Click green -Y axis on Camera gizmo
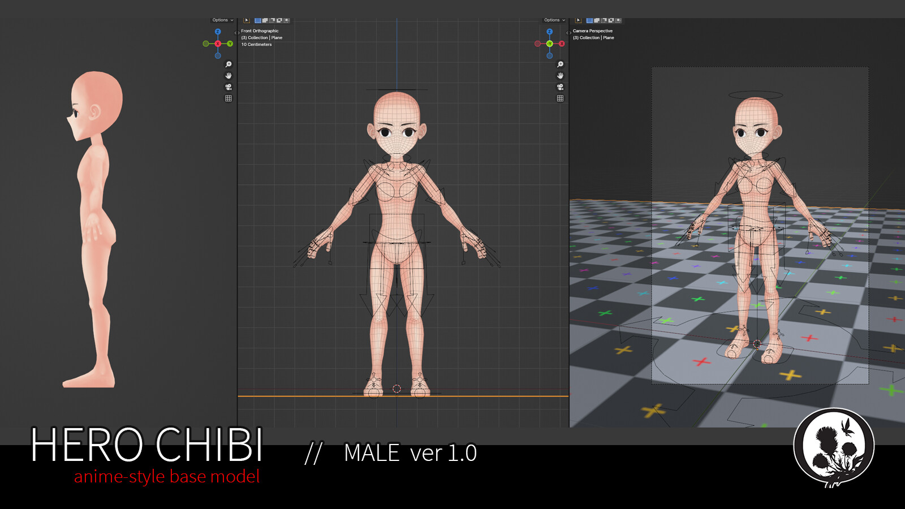Viewport: 905px width, 509px height. pos(550,44)
